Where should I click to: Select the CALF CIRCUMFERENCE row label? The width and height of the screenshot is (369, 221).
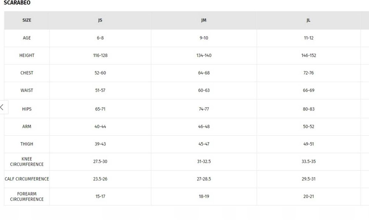tap(27, 179)
